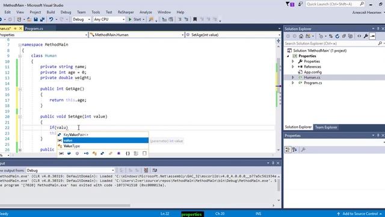Image resolution: width=385 pixels, height=217 pixels.
Task: Open the Debug menu
Action: [x=66, y=12]
